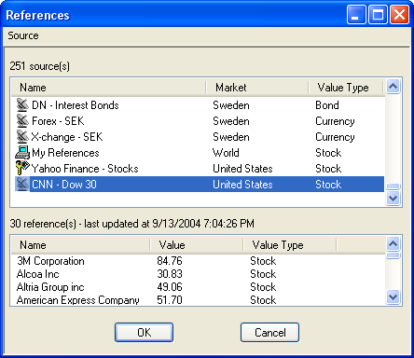Click Currency value type in Forex - SEK row

(335, 121)
